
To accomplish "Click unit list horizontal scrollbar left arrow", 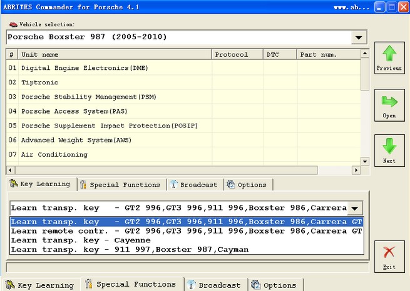I will 11,170.
